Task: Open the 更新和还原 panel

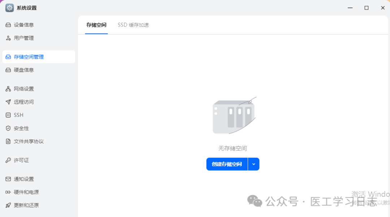Action: (25, 205)
